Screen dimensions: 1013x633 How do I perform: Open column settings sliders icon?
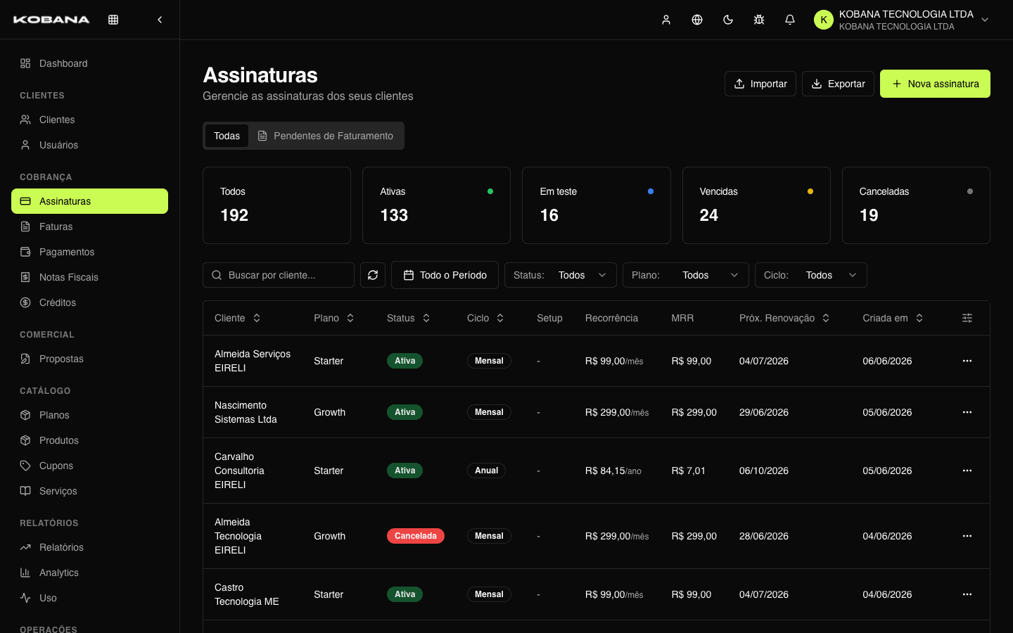tap(967, 318)
